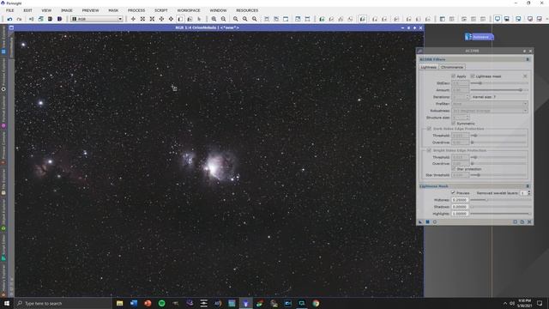Click the Undo arrow in the toolbar
The height and width of the screenshot is (309, 549).
pyautogui.click(x=9, y=19)
